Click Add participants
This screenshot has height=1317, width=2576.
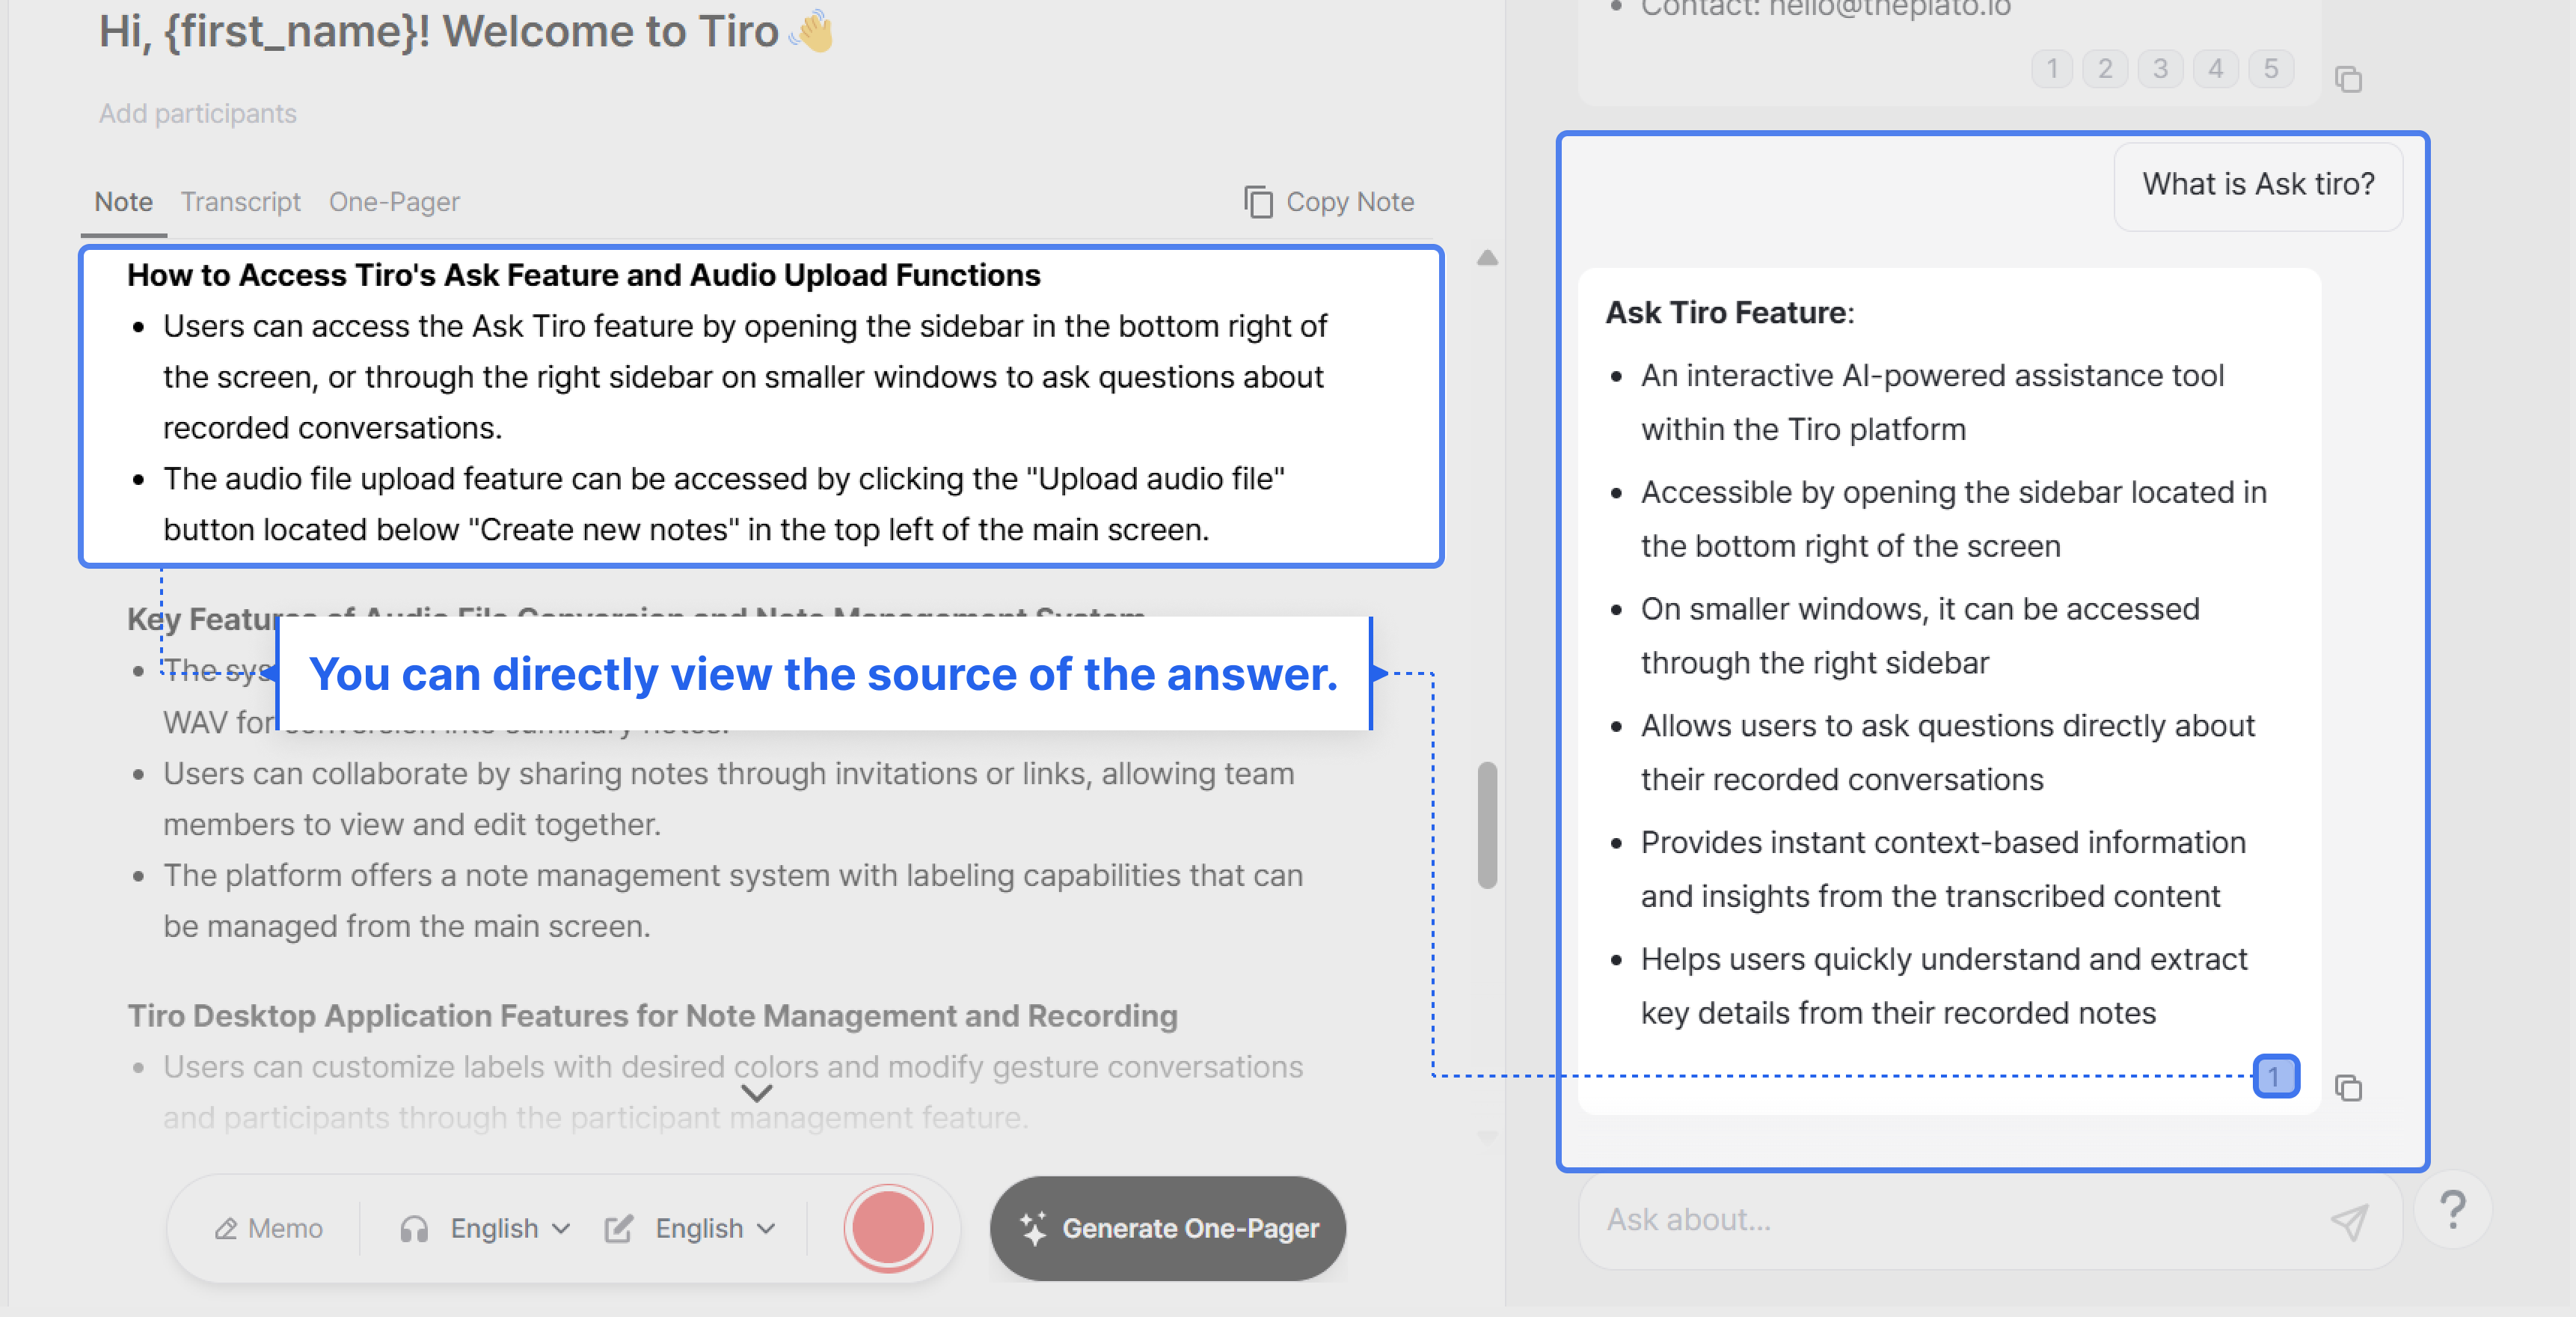[x=197, y=113]
